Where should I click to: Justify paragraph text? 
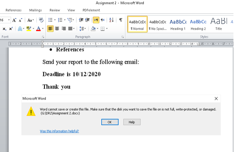point(70,28)
